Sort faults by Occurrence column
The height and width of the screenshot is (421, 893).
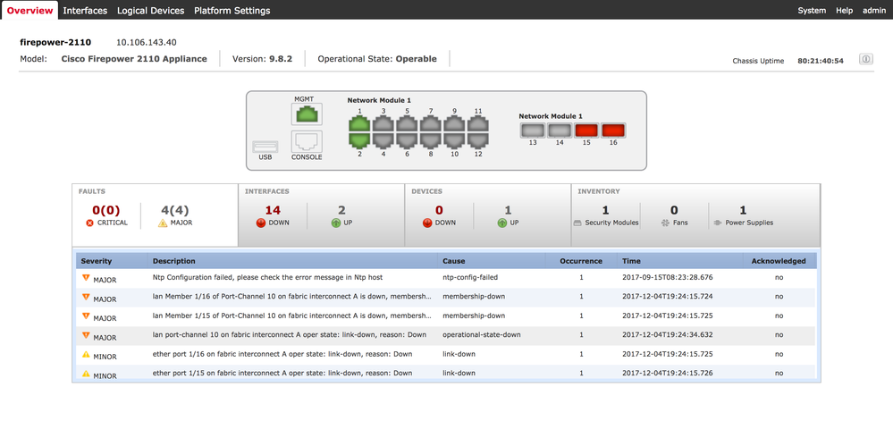coord(581,261)
